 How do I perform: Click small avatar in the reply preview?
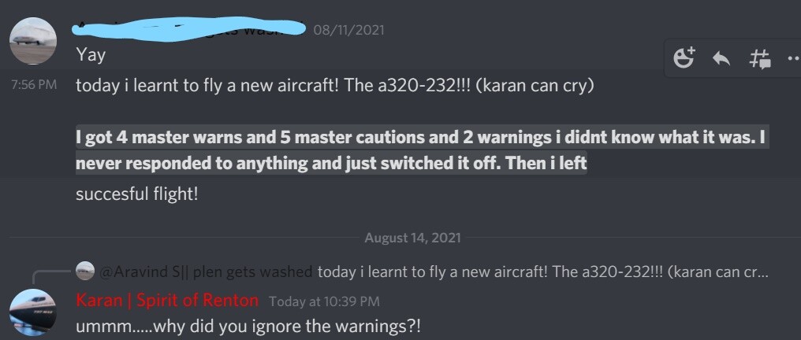coord(85,271)
